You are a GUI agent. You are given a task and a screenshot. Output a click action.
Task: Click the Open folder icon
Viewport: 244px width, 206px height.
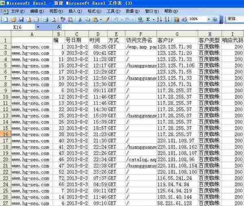coord(13,19)
